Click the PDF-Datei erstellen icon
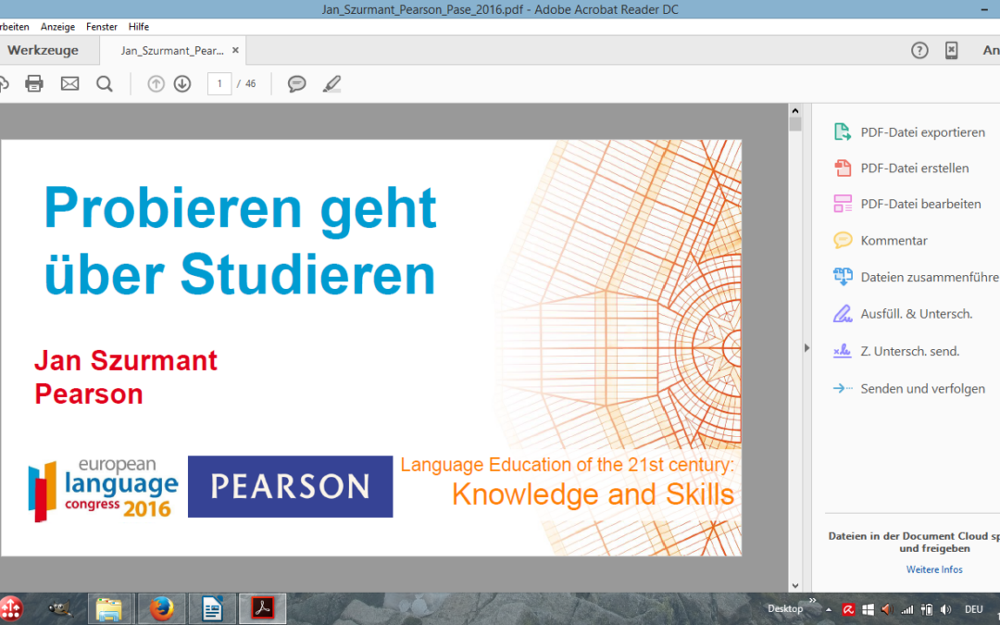 (x=843, y=168)
